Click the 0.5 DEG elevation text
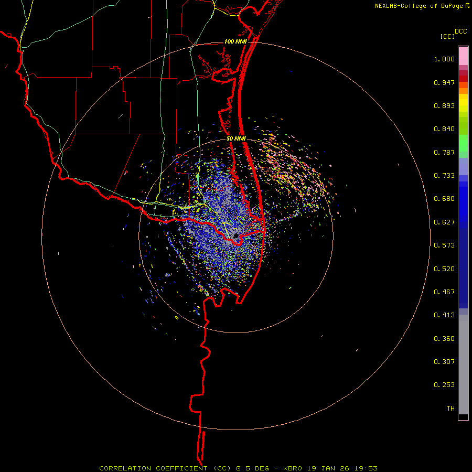Image resolution: width=472 pixels, height=472 pixels. click(253, 468)
